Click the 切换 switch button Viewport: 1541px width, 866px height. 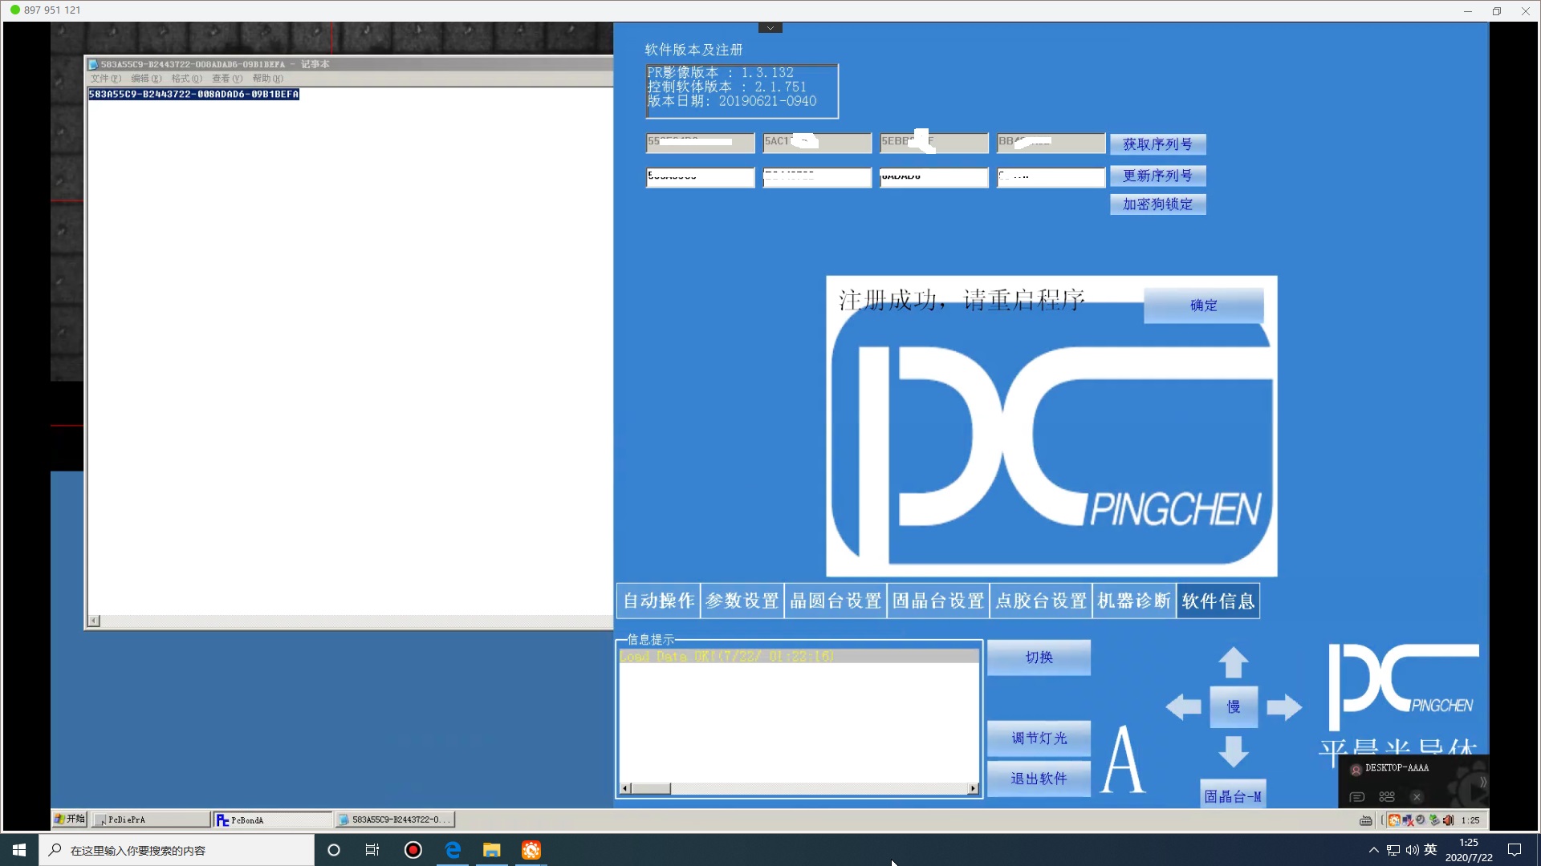(x=1039, y=658)
